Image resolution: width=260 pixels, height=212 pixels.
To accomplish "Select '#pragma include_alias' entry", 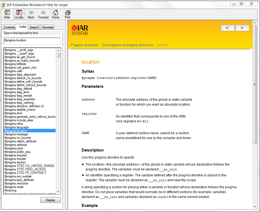I will pos(19,120).
